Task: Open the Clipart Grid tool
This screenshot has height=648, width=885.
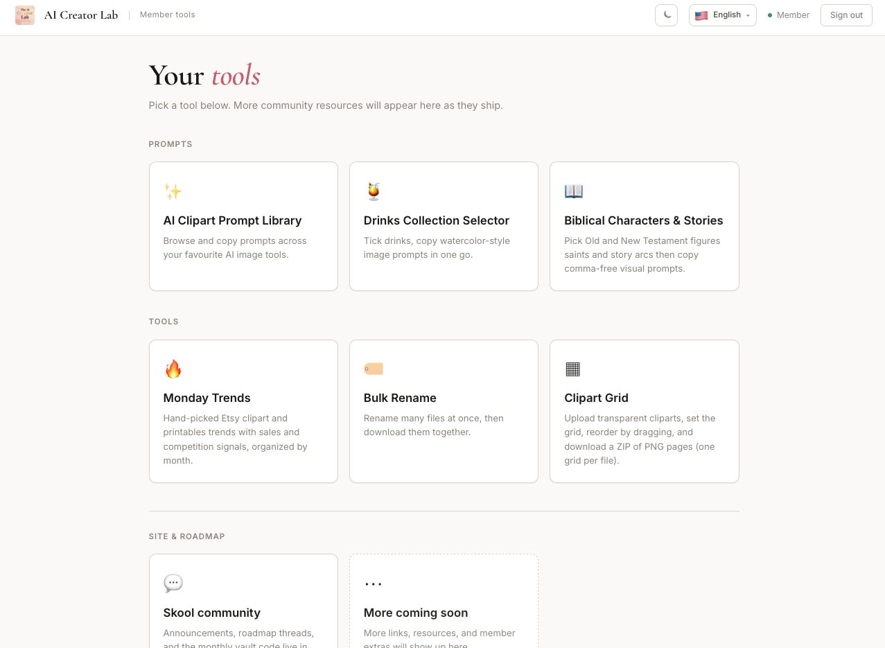Action: pos(644,411)
